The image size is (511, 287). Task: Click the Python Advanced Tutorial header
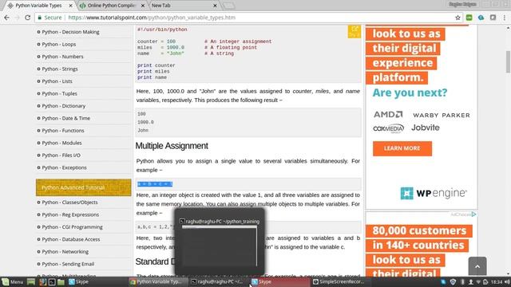pyautogui.click(x=83, y=187)
